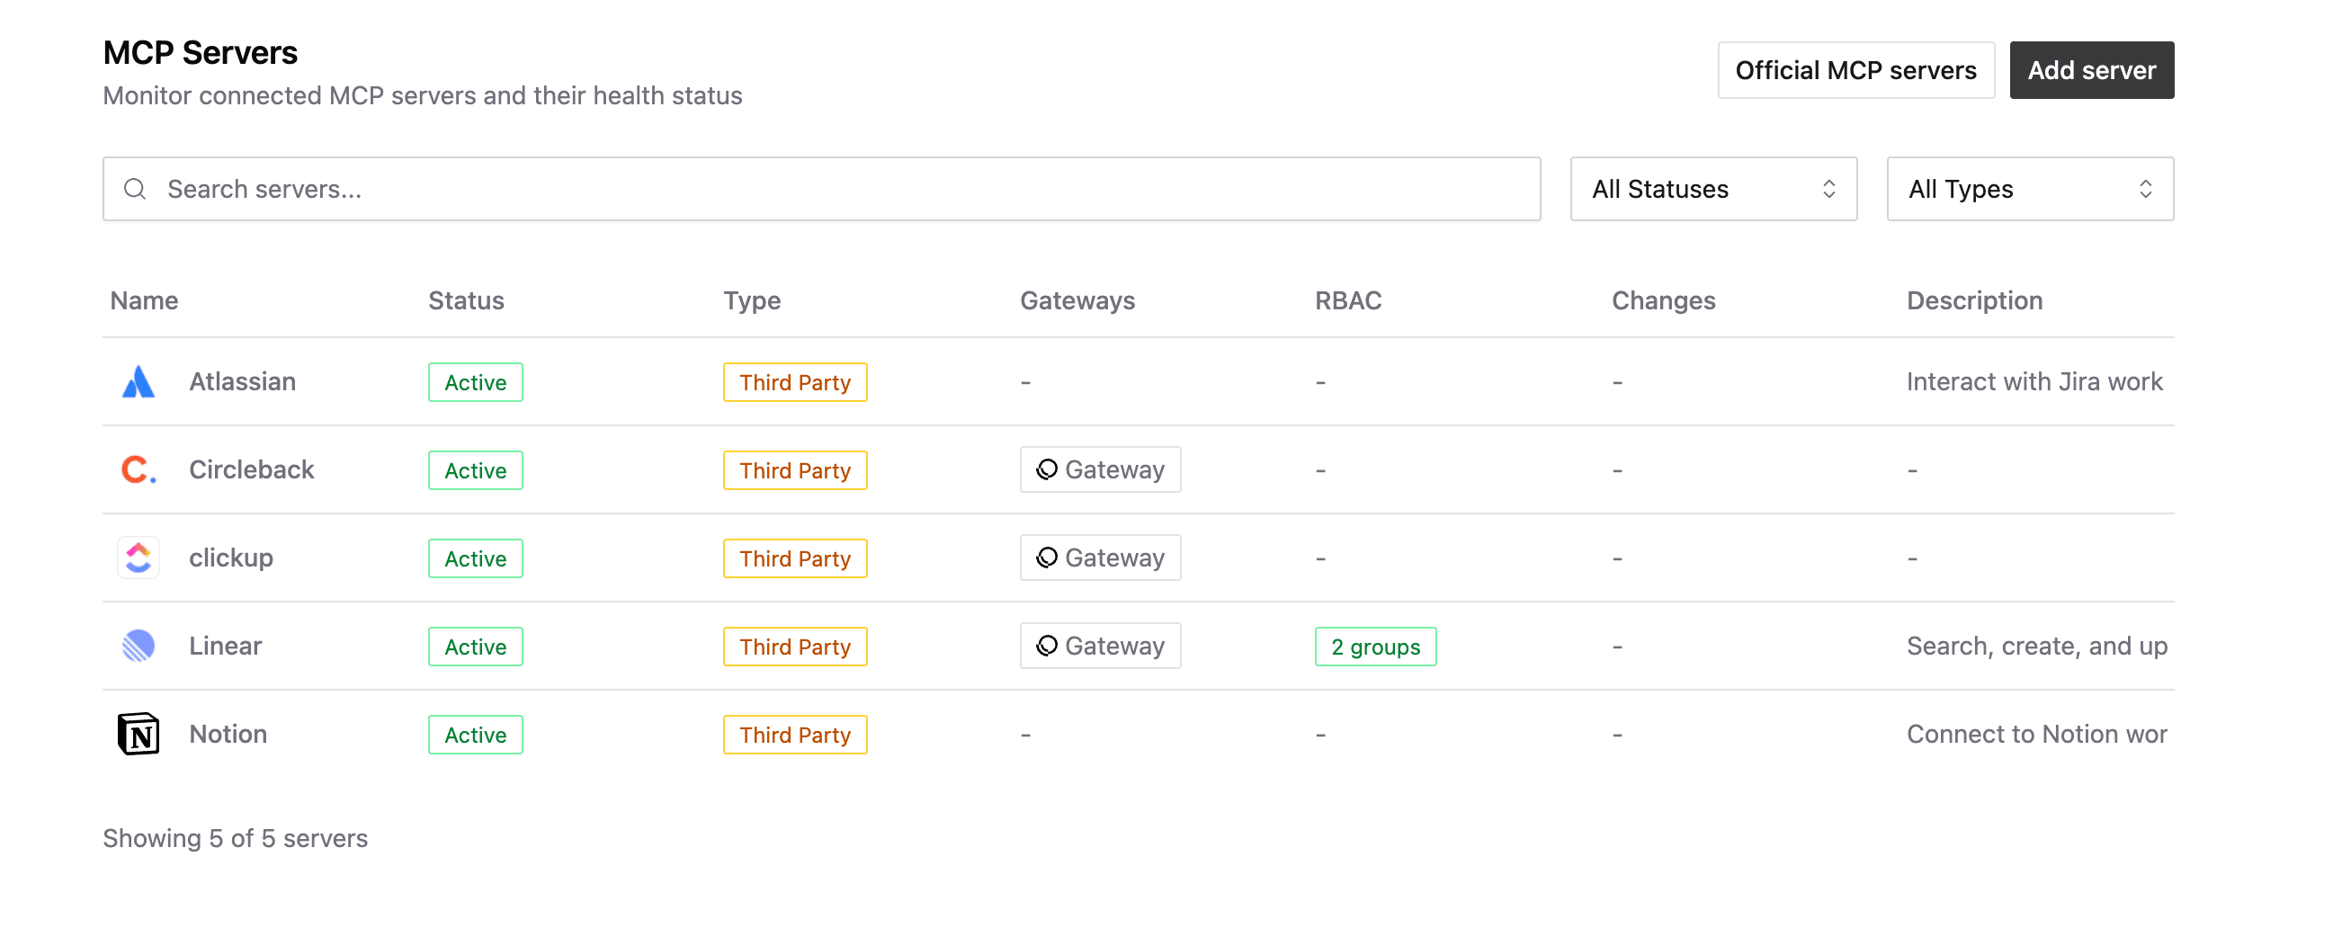Open the clickup Gateway badge

click(x=1099, y=558)
